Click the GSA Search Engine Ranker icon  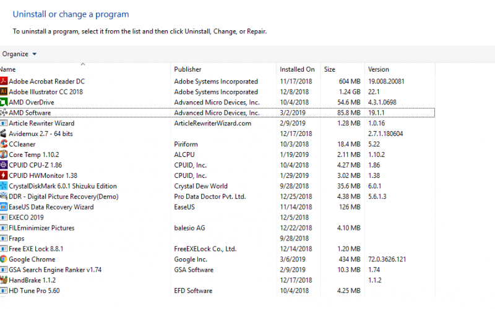(4, 269)
